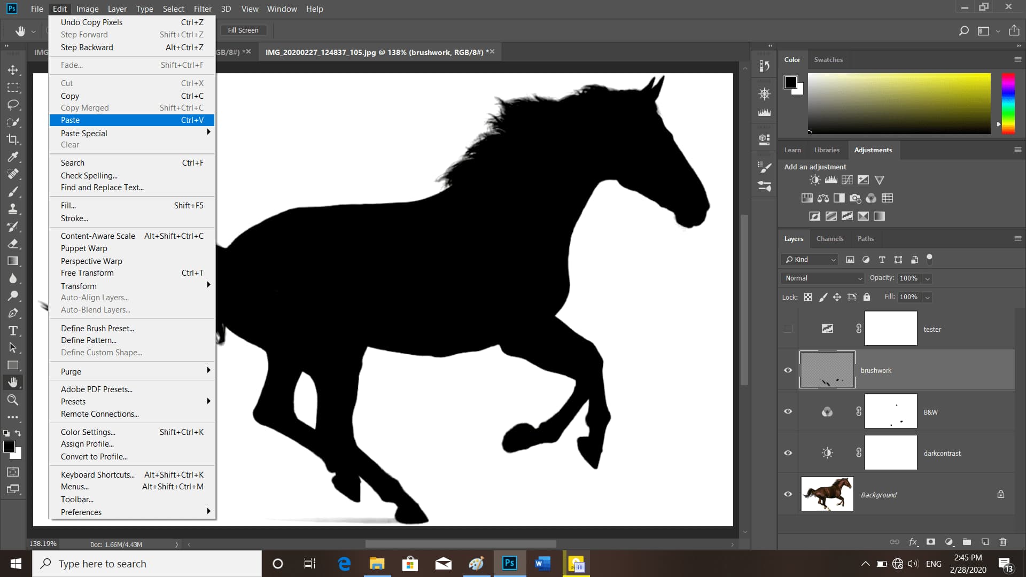Hide the darkcontrast layer
This screenshot has width=1026, height=577.
[788, 453]
